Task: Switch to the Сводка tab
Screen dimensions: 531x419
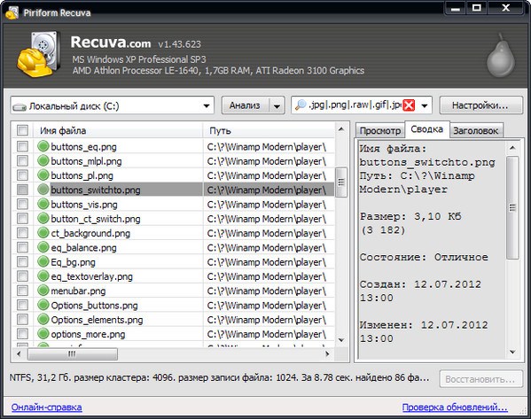Action: coord(426,129)
